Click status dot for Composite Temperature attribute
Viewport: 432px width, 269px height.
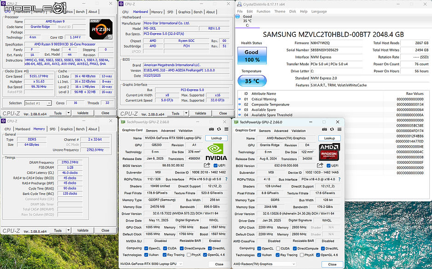tap(239, 104)
